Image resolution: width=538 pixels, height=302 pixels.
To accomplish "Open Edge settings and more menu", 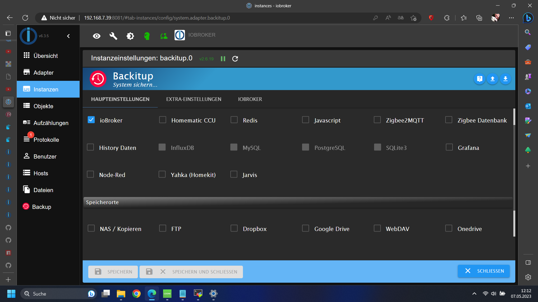I will pos(511,18).
